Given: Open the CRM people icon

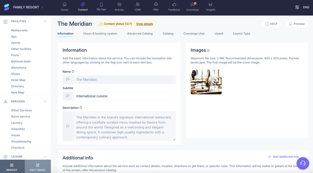Looking at the screenshot, I should click(137, 4).
